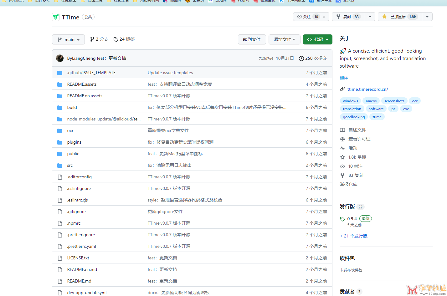447x296 pixels.
Task: Click file icon beside README.en.md
Action: pyautogui.click(x=60, y=270)
